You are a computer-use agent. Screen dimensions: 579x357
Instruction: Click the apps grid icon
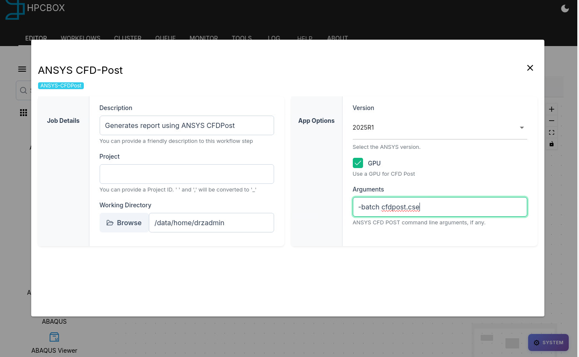24,113
